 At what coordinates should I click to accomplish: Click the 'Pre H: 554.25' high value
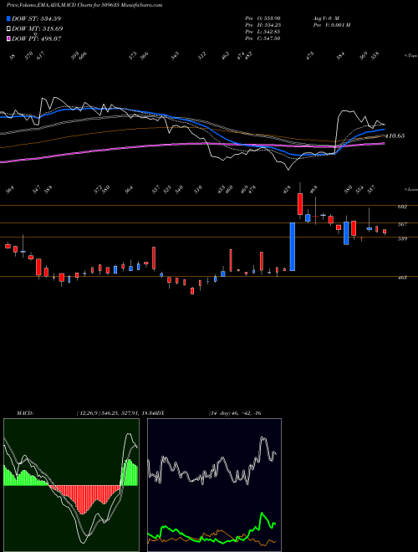(x=263, y=24)
